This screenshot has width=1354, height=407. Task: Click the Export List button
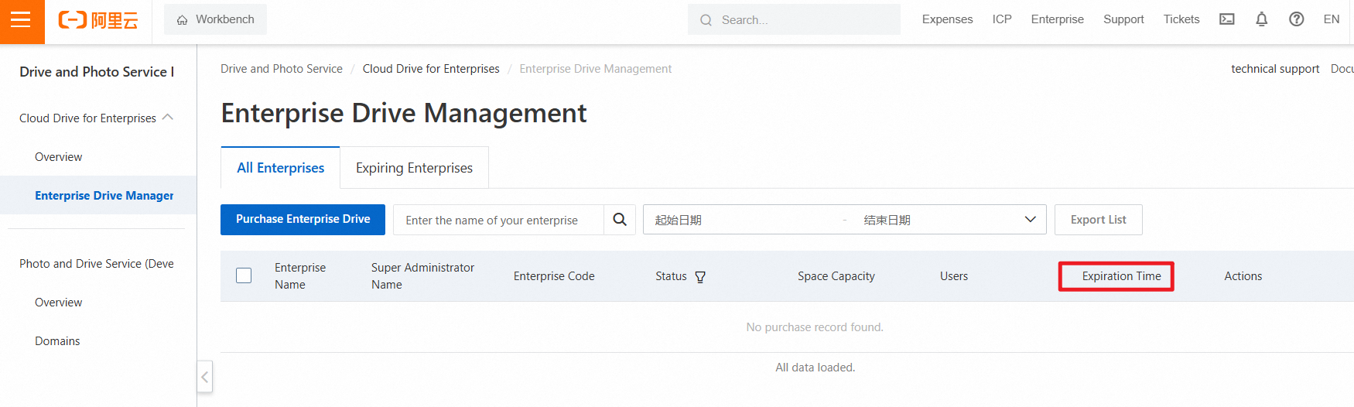point(1098,220)
